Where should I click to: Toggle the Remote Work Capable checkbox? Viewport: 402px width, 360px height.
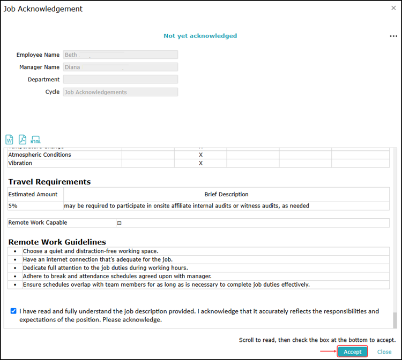coord(120,223)
